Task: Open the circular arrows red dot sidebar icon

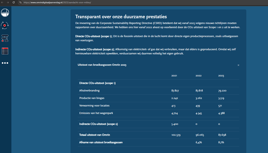Action: click(5, 25)
